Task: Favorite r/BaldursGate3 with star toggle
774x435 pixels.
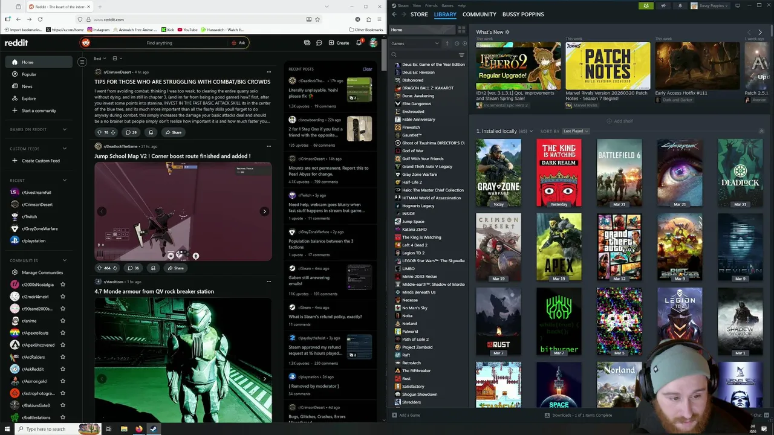Action: 63,405
